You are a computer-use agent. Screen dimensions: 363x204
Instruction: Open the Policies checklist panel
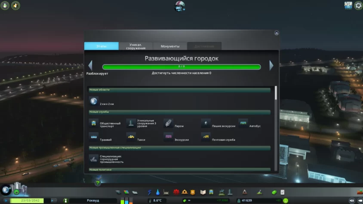283,192
